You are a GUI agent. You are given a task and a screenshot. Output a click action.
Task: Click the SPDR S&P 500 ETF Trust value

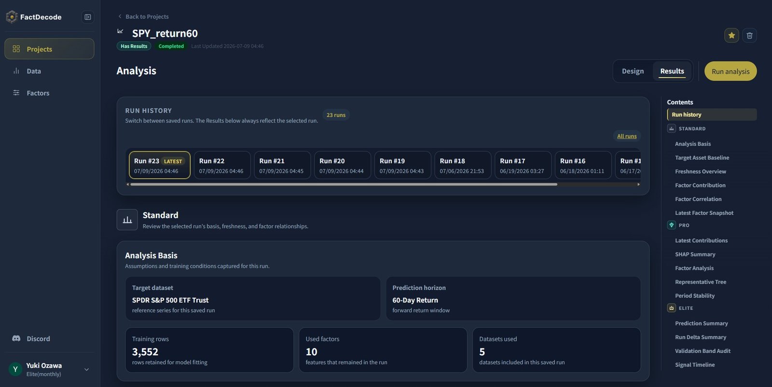pyautogui.click(x=170, y=300)
